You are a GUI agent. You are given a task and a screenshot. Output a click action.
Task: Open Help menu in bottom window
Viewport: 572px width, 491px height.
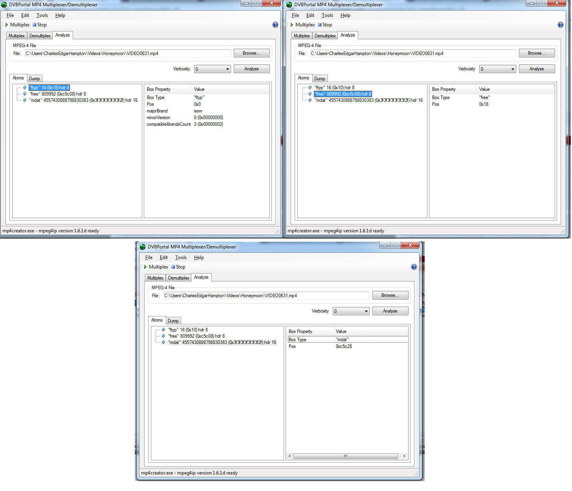pos(199,257)
